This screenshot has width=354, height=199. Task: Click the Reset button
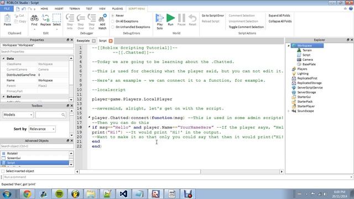point(192,20)
